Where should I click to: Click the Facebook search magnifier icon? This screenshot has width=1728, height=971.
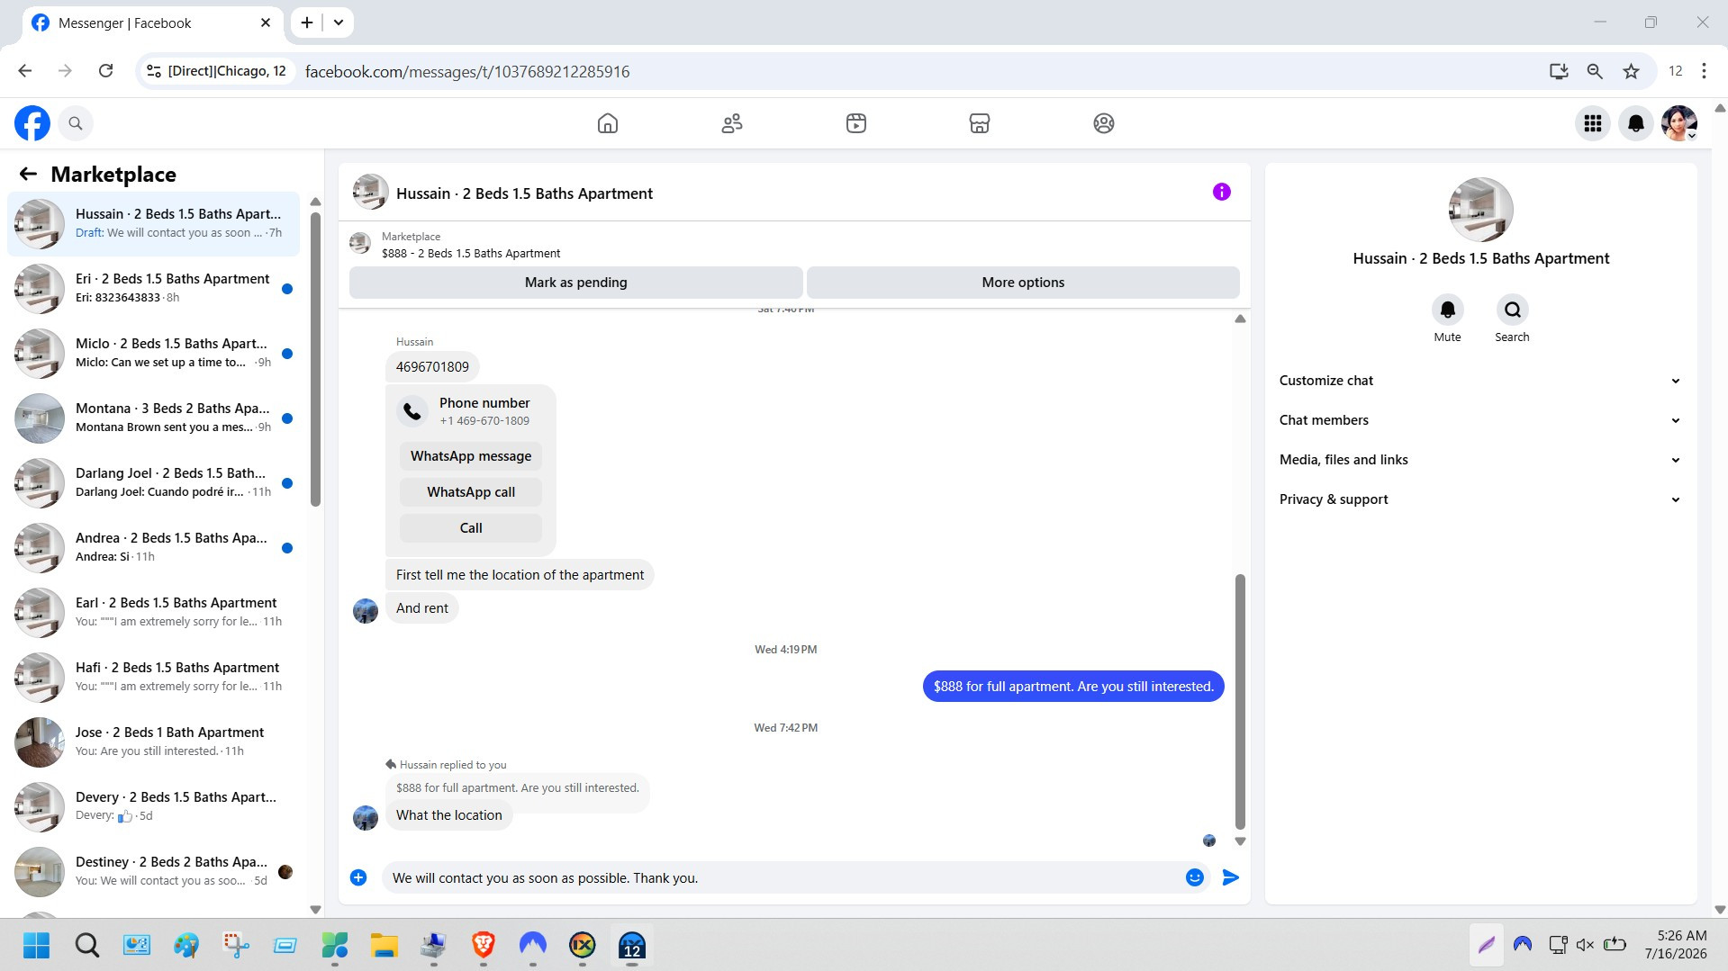pyautogui.click(x=76, y=123)
